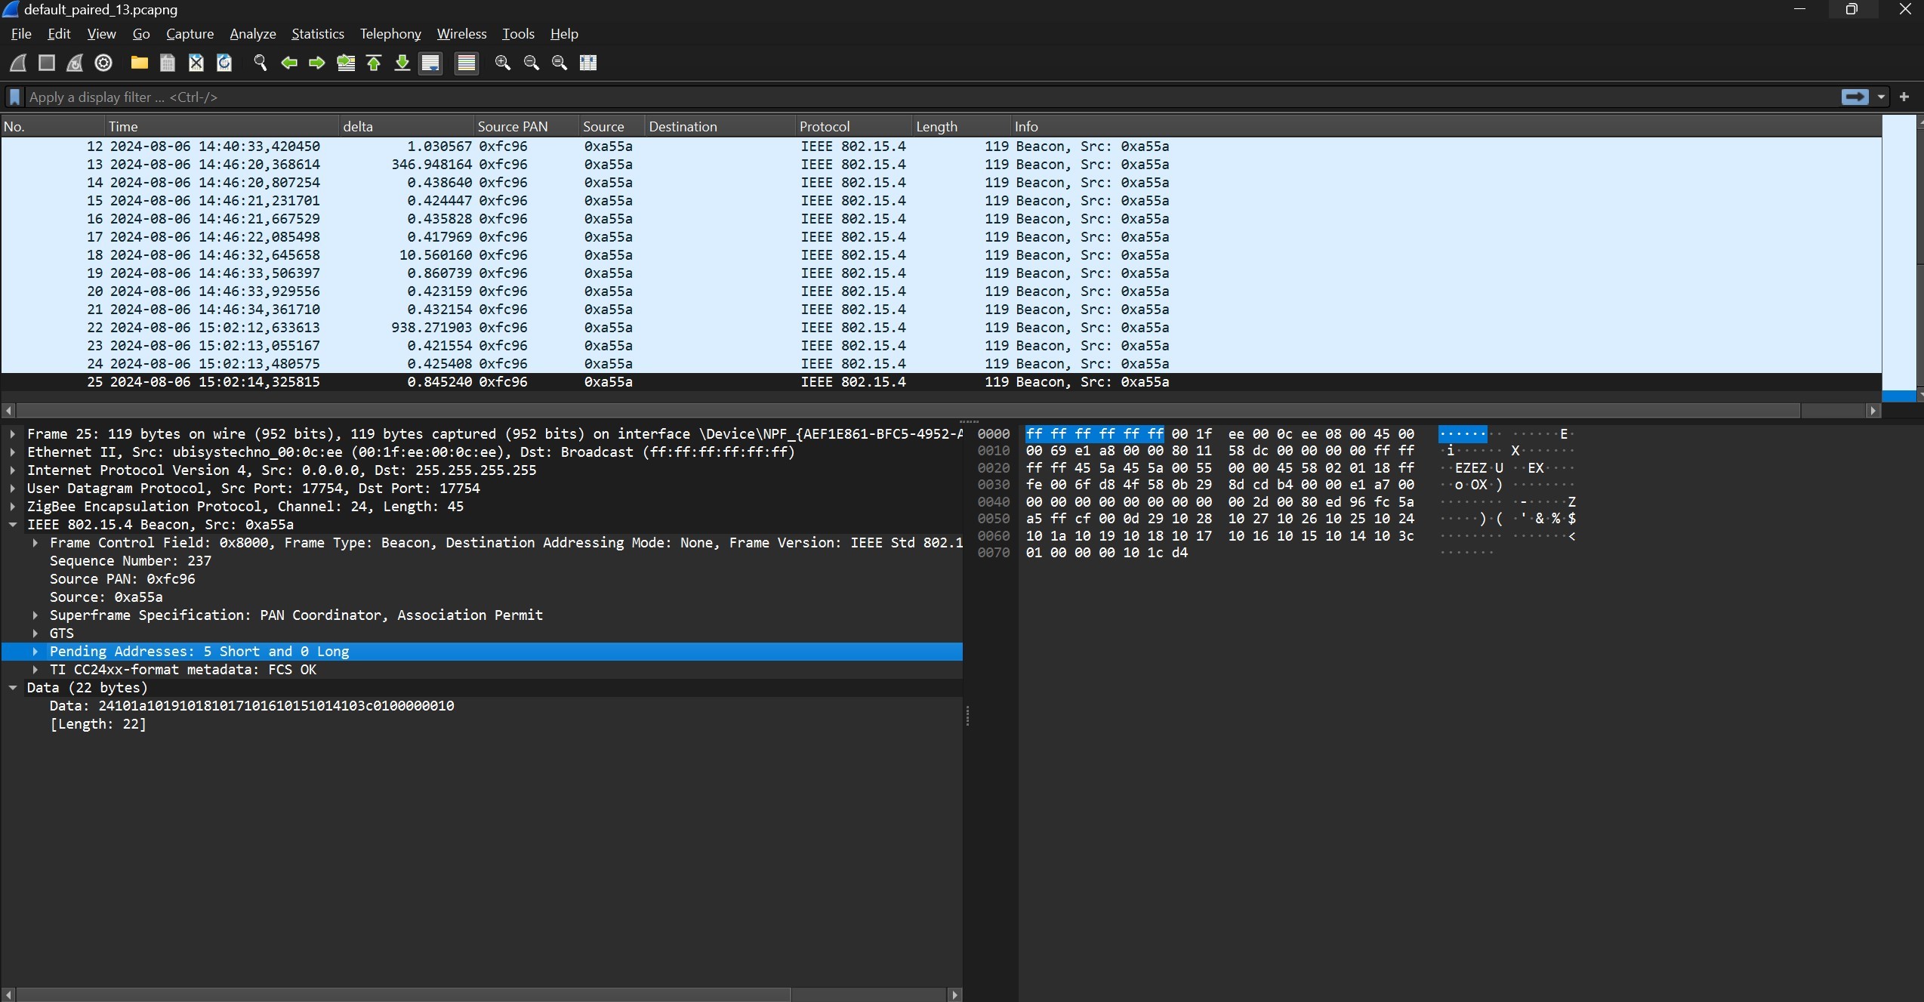Expand the Ethernet II tree node
The height and width of the screenshot is (1002, 1924).
(13, 452)
